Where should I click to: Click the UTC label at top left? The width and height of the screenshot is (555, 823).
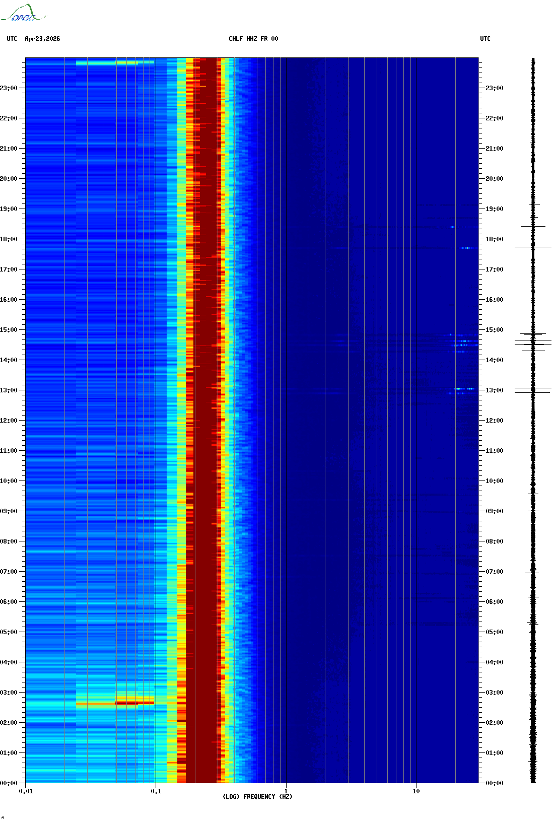click(x=12, y=39)
